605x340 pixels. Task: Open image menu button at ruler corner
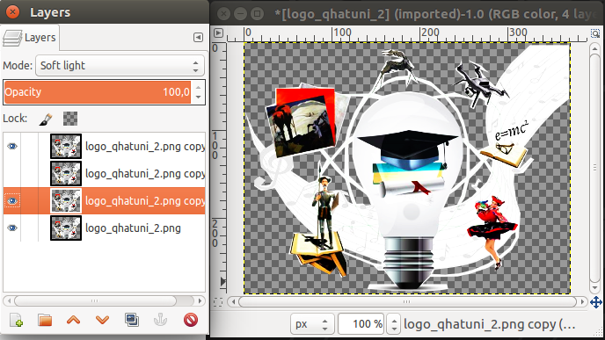tap(218, 33)
